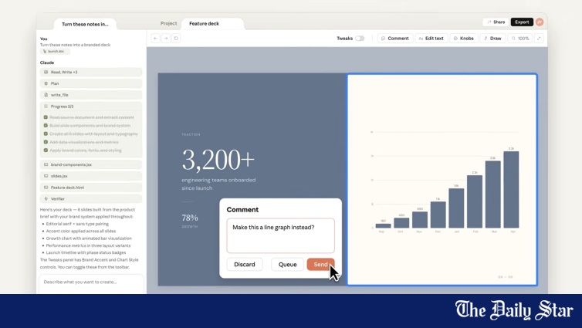Open the brand-components.jsx file row

pyautogui.click(x=91, y=164)
